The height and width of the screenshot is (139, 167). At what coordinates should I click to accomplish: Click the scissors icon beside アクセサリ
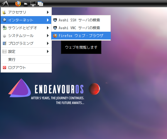click(4, 12)
